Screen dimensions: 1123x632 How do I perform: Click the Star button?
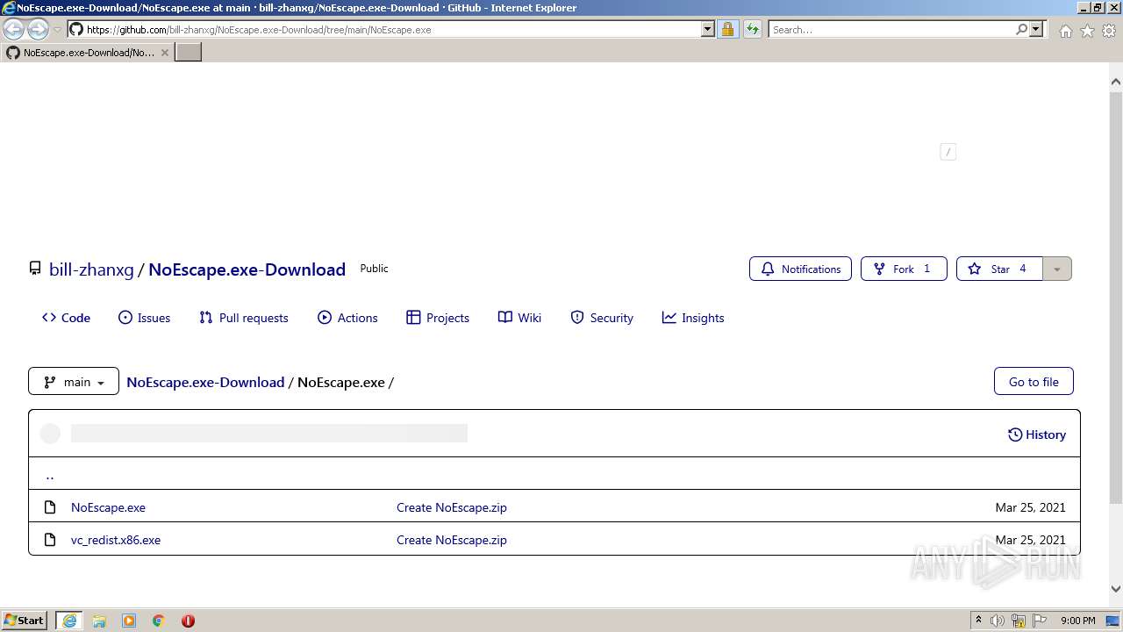pyautogui.click(x=999, y=269)
